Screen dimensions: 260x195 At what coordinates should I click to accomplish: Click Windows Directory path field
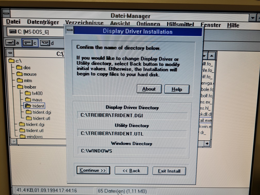pyautogui.click(x=132, y=151)
